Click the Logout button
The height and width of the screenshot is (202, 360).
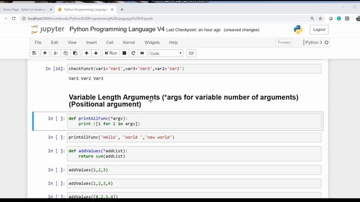click(x=319, y=30)
